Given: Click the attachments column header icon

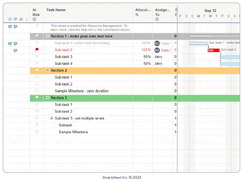Looking at the screenshot, I should coord(10,19).
